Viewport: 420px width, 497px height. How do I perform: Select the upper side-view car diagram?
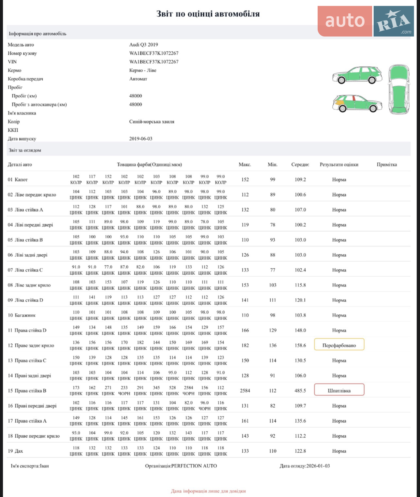click(357, 75)
